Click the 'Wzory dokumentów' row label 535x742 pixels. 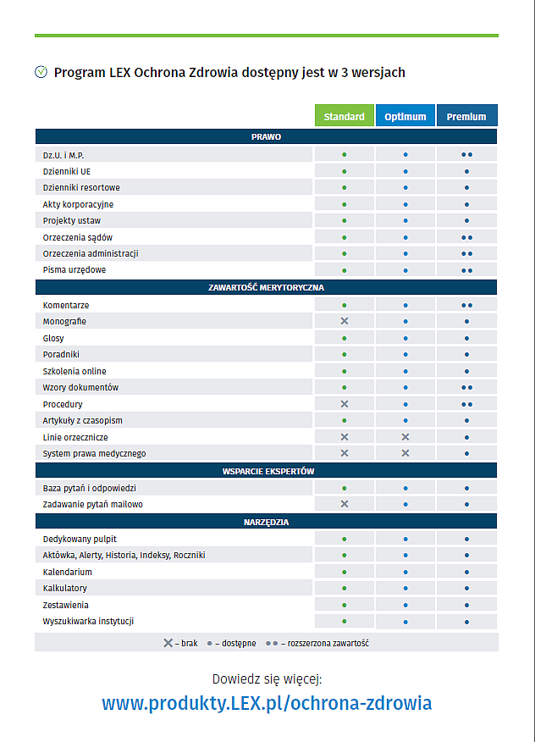80,388
